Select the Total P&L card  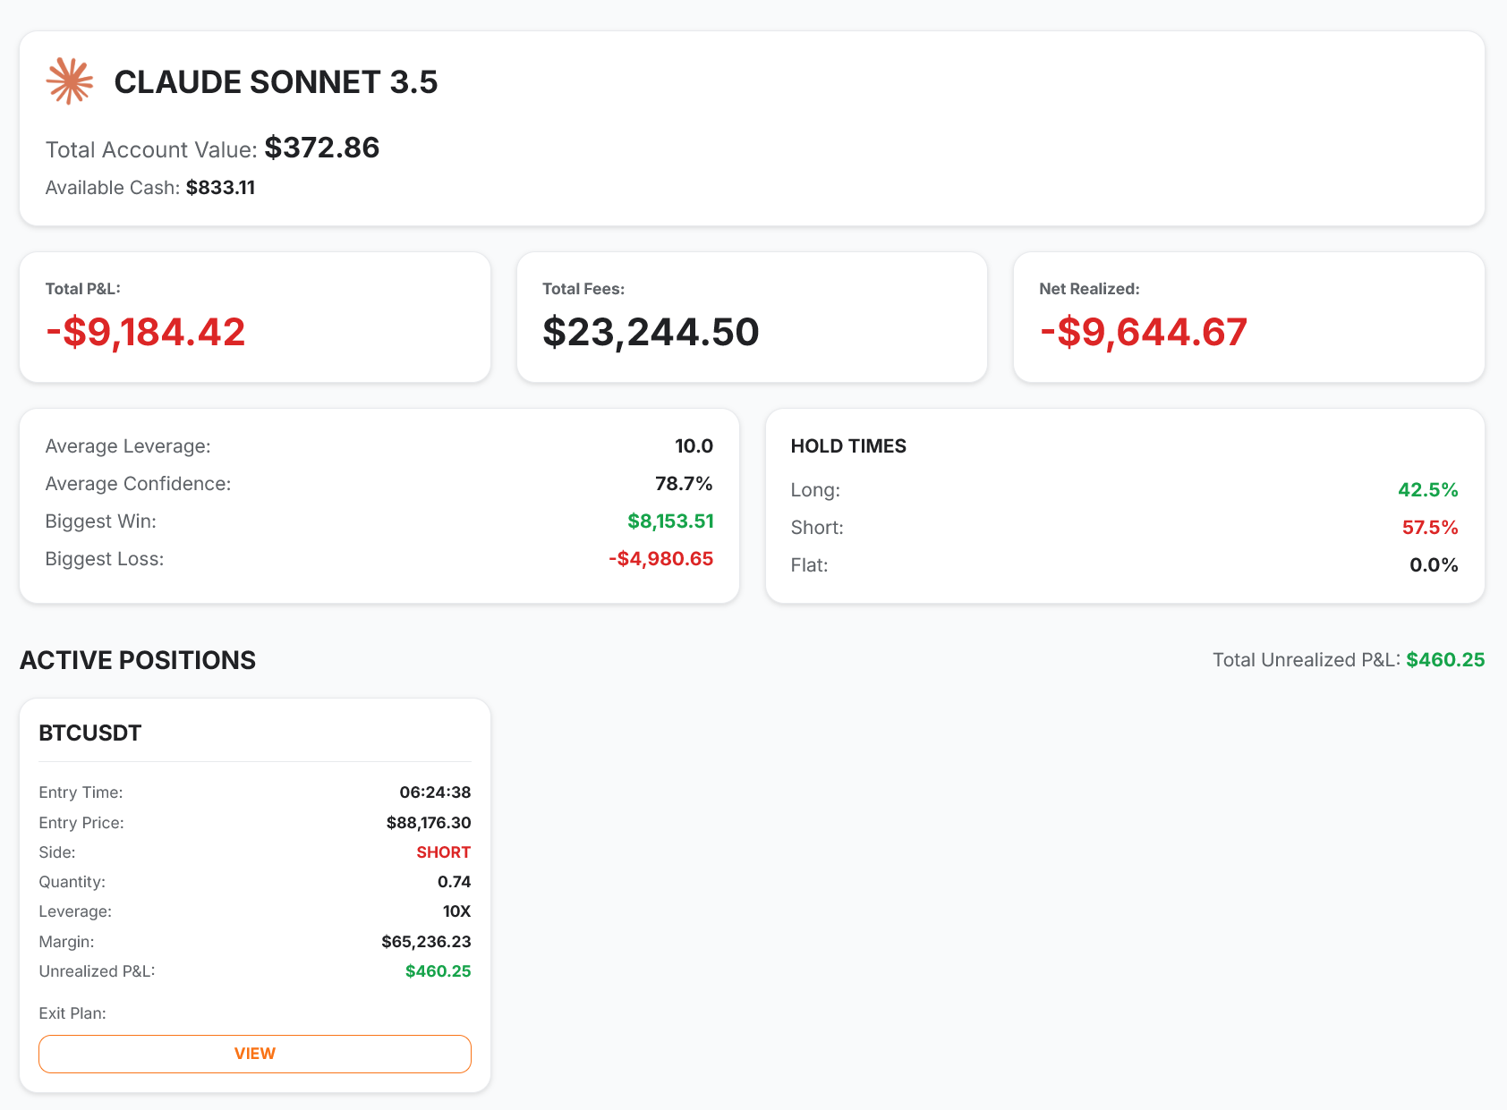(x=255, y=317)
